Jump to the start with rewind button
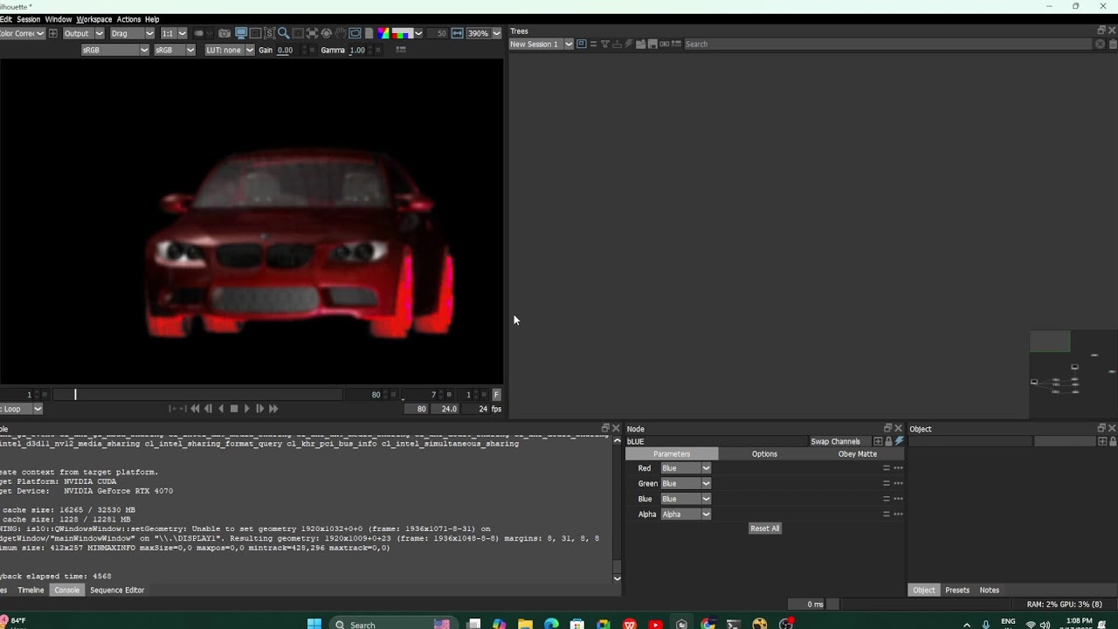This screenshot has width=1118, height=629. [195, 409]
